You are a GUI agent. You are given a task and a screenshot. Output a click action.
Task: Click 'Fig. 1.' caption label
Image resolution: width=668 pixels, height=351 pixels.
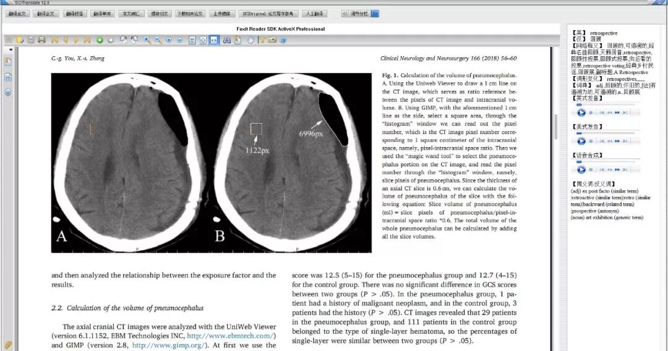390,75
